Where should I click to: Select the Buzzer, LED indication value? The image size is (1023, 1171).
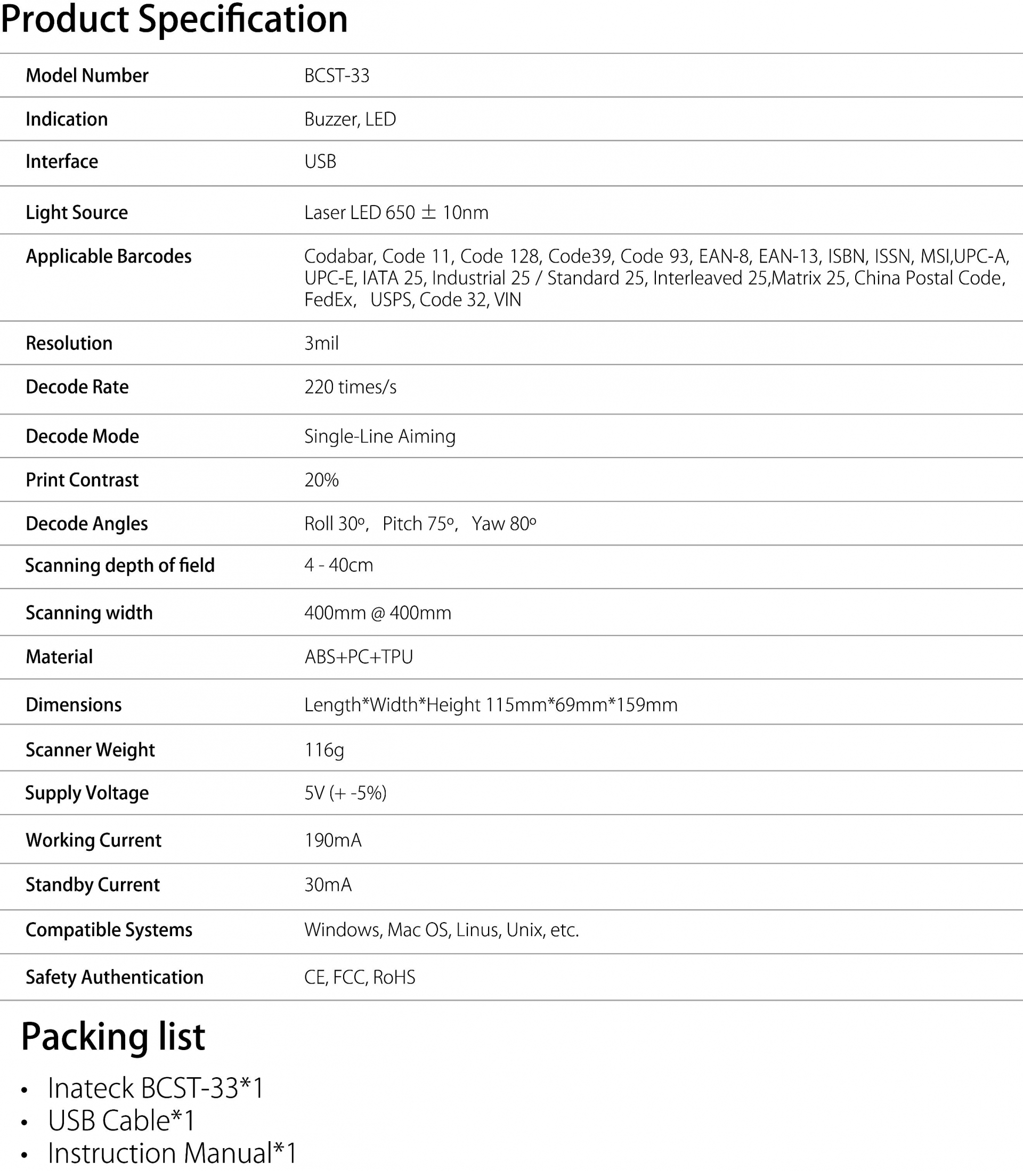(x=350, y=119)
